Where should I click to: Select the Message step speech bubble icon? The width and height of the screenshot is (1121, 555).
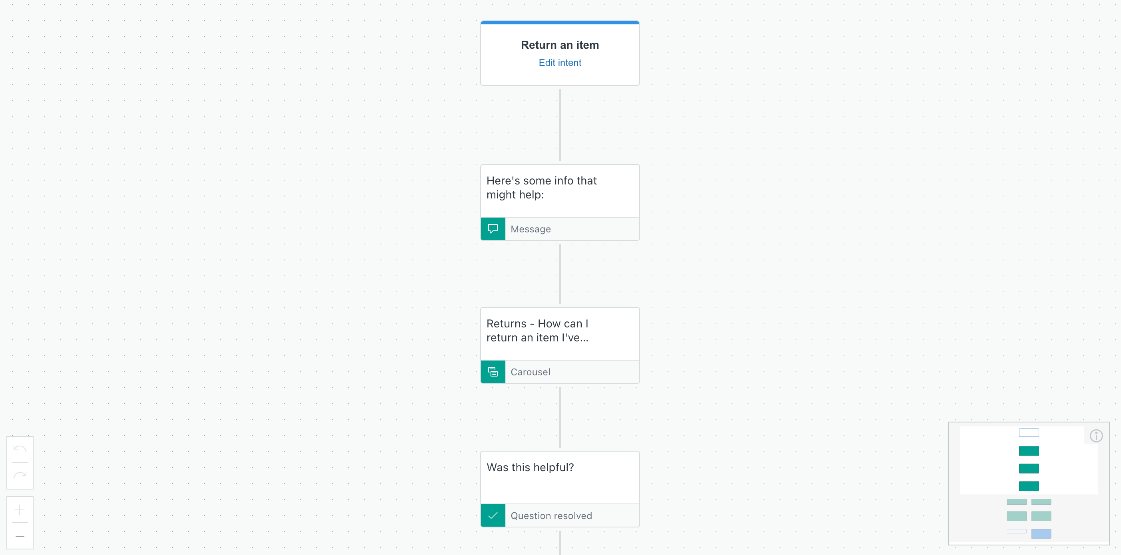coord(492,229)
